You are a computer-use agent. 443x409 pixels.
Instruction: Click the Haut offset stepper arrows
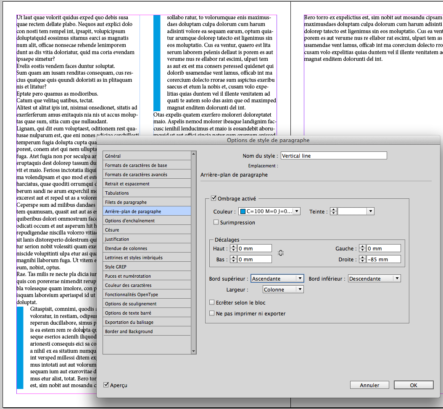233,248
